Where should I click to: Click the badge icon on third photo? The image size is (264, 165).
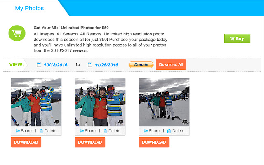(185, 122)
